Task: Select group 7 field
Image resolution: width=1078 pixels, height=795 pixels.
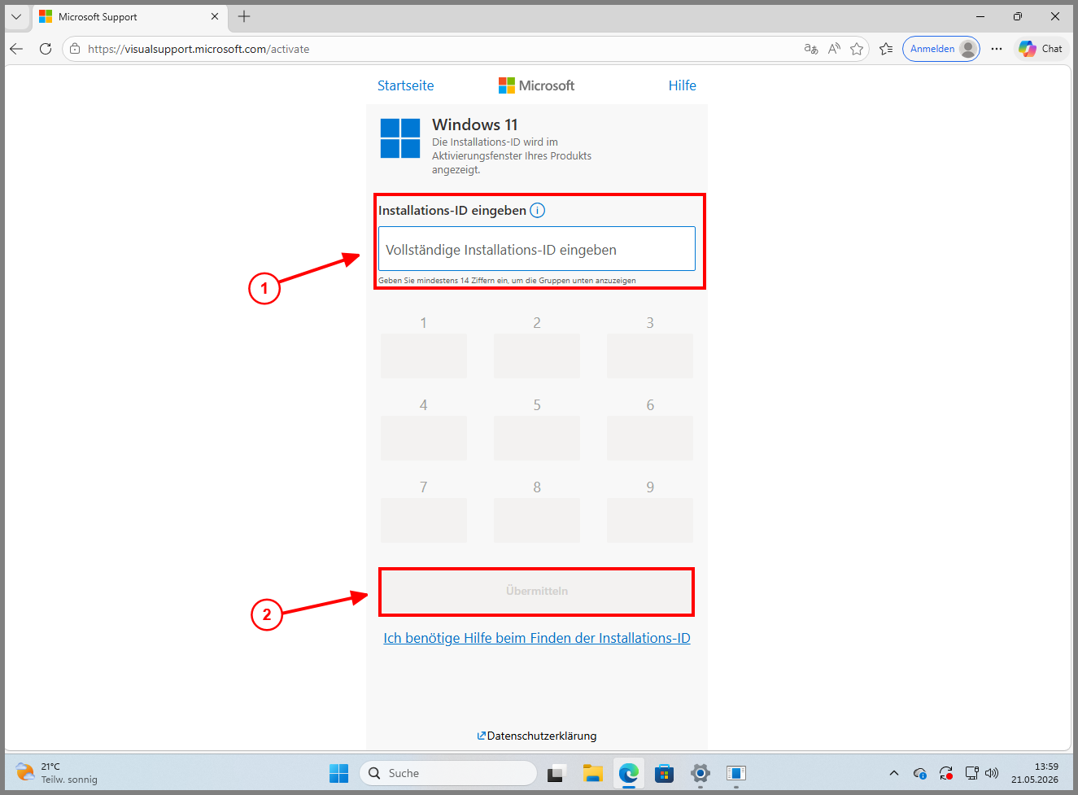Action: (x=423, y=520)
